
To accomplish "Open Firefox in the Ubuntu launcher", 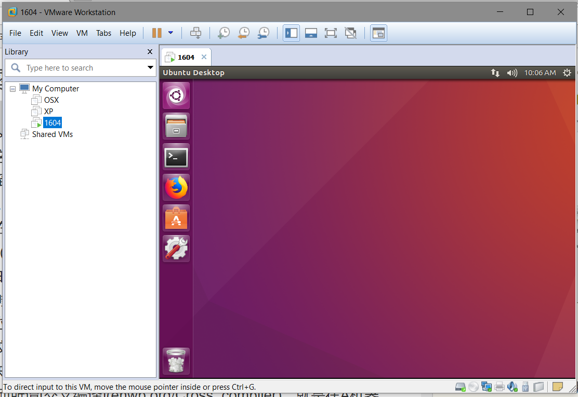I will coord(176,187).
